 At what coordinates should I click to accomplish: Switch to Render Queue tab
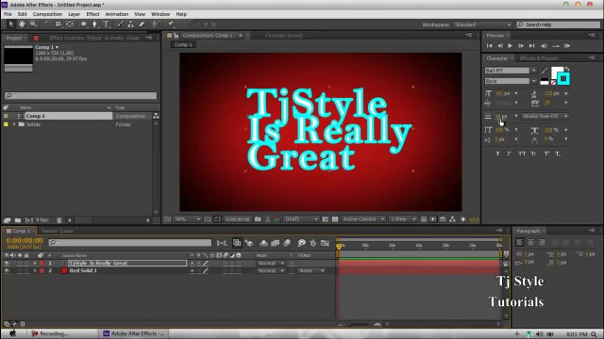58,231
